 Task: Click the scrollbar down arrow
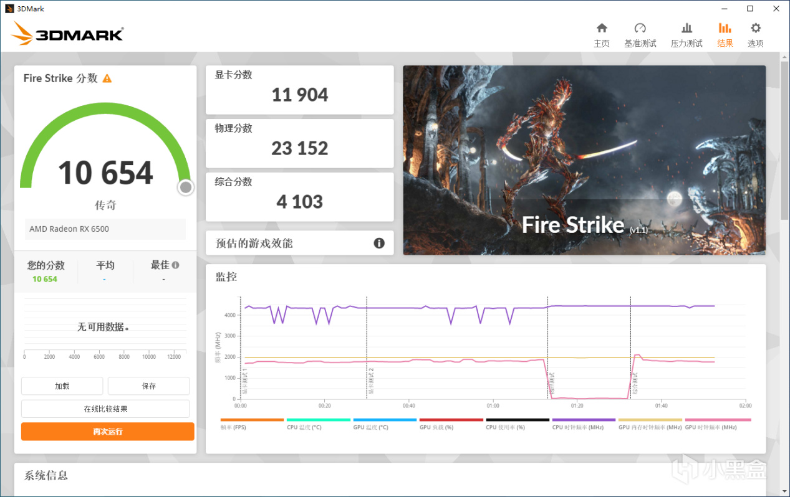tap(784, 491)
